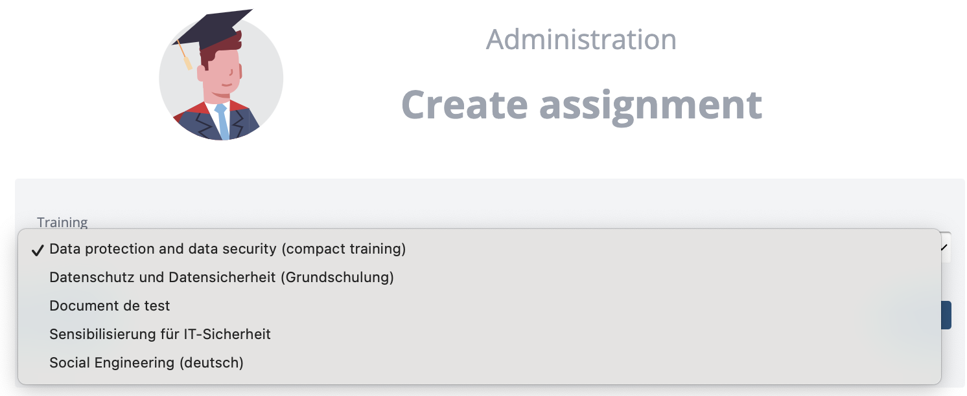Click the partially hidden blue submit button

click(946, 315)
